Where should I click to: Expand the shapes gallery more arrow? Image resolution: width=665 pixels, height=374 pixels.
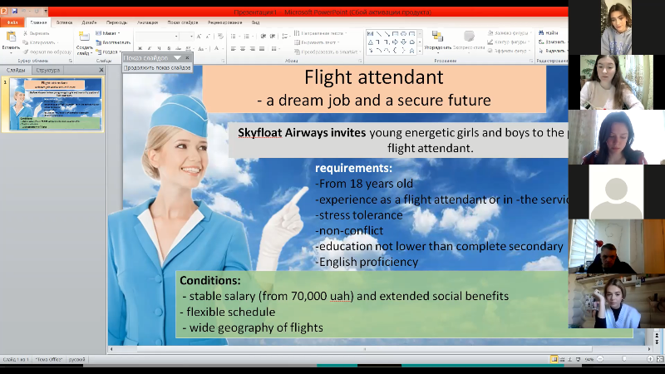pos(419,47)
